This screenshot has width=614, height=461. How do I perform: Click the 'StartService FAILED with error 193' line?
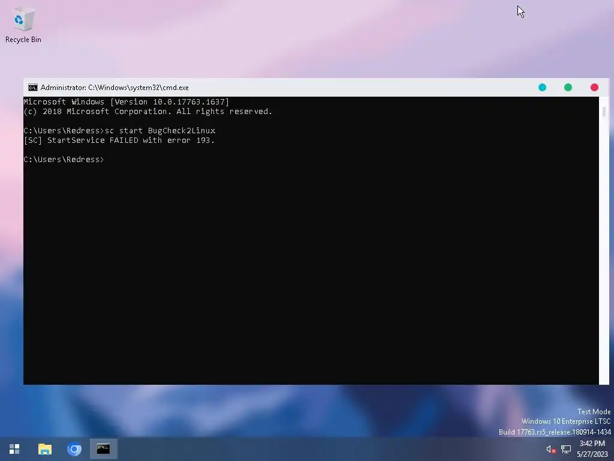(119, 140)
